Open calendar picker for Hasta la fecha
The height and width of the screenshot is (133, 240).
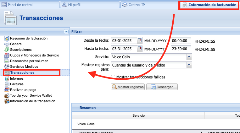(x=140, y=49)
